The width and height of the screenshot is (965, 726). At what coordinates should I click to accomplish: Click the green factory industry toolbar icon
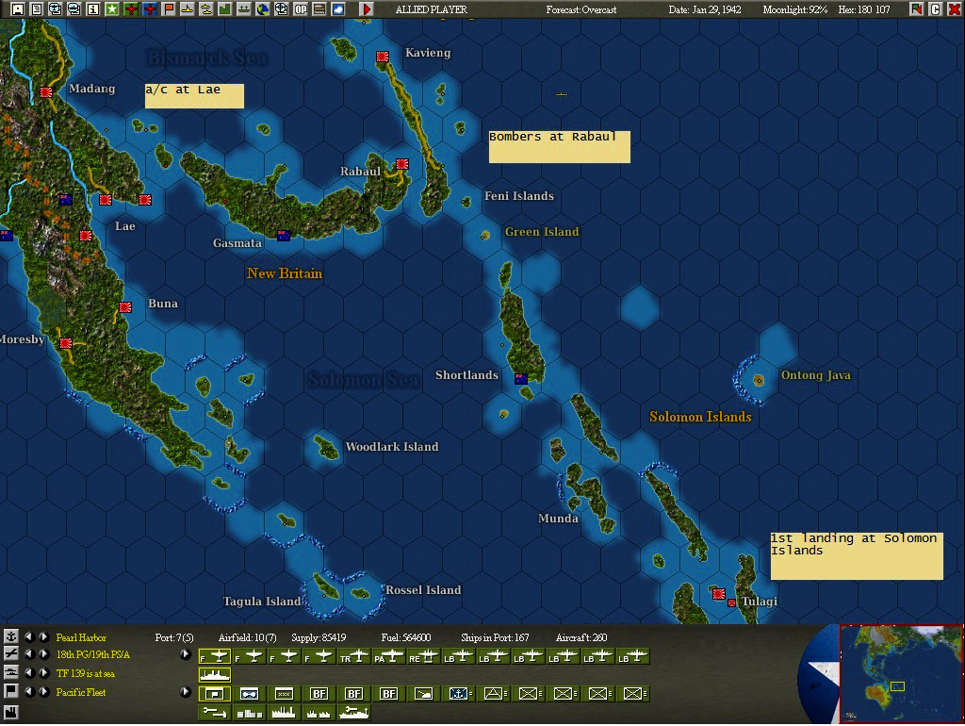click(x=225, y=9)
